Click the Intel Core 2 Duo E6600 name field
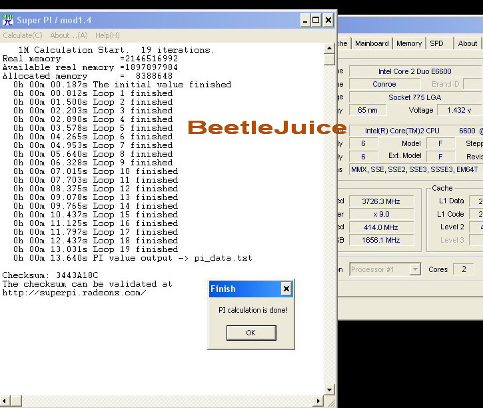483x408 pixels. pos(414,71)
